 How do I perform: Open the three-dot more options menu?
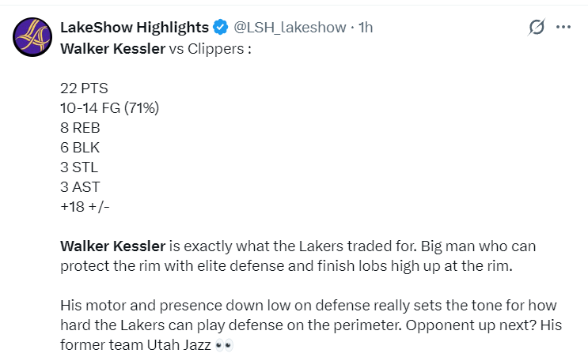563,27
